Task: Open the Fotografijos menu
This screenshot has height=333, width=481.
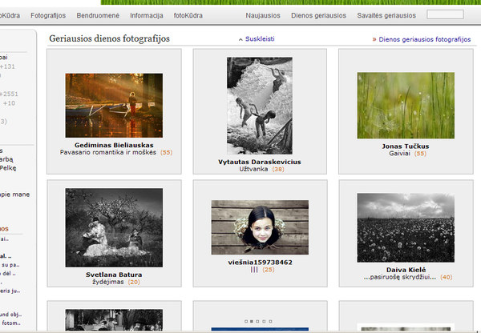Action: pos(49,15)
